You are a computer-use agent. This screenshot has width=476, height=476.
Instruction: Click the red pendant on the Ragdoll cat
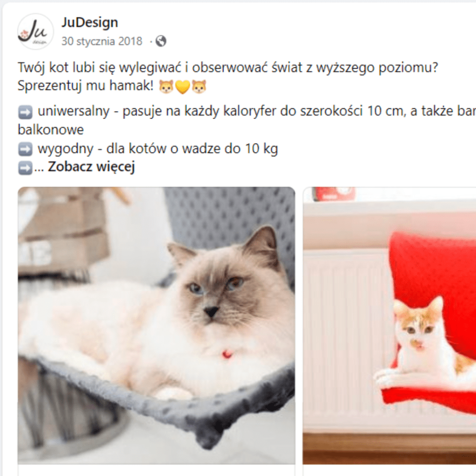pos(227,354)
